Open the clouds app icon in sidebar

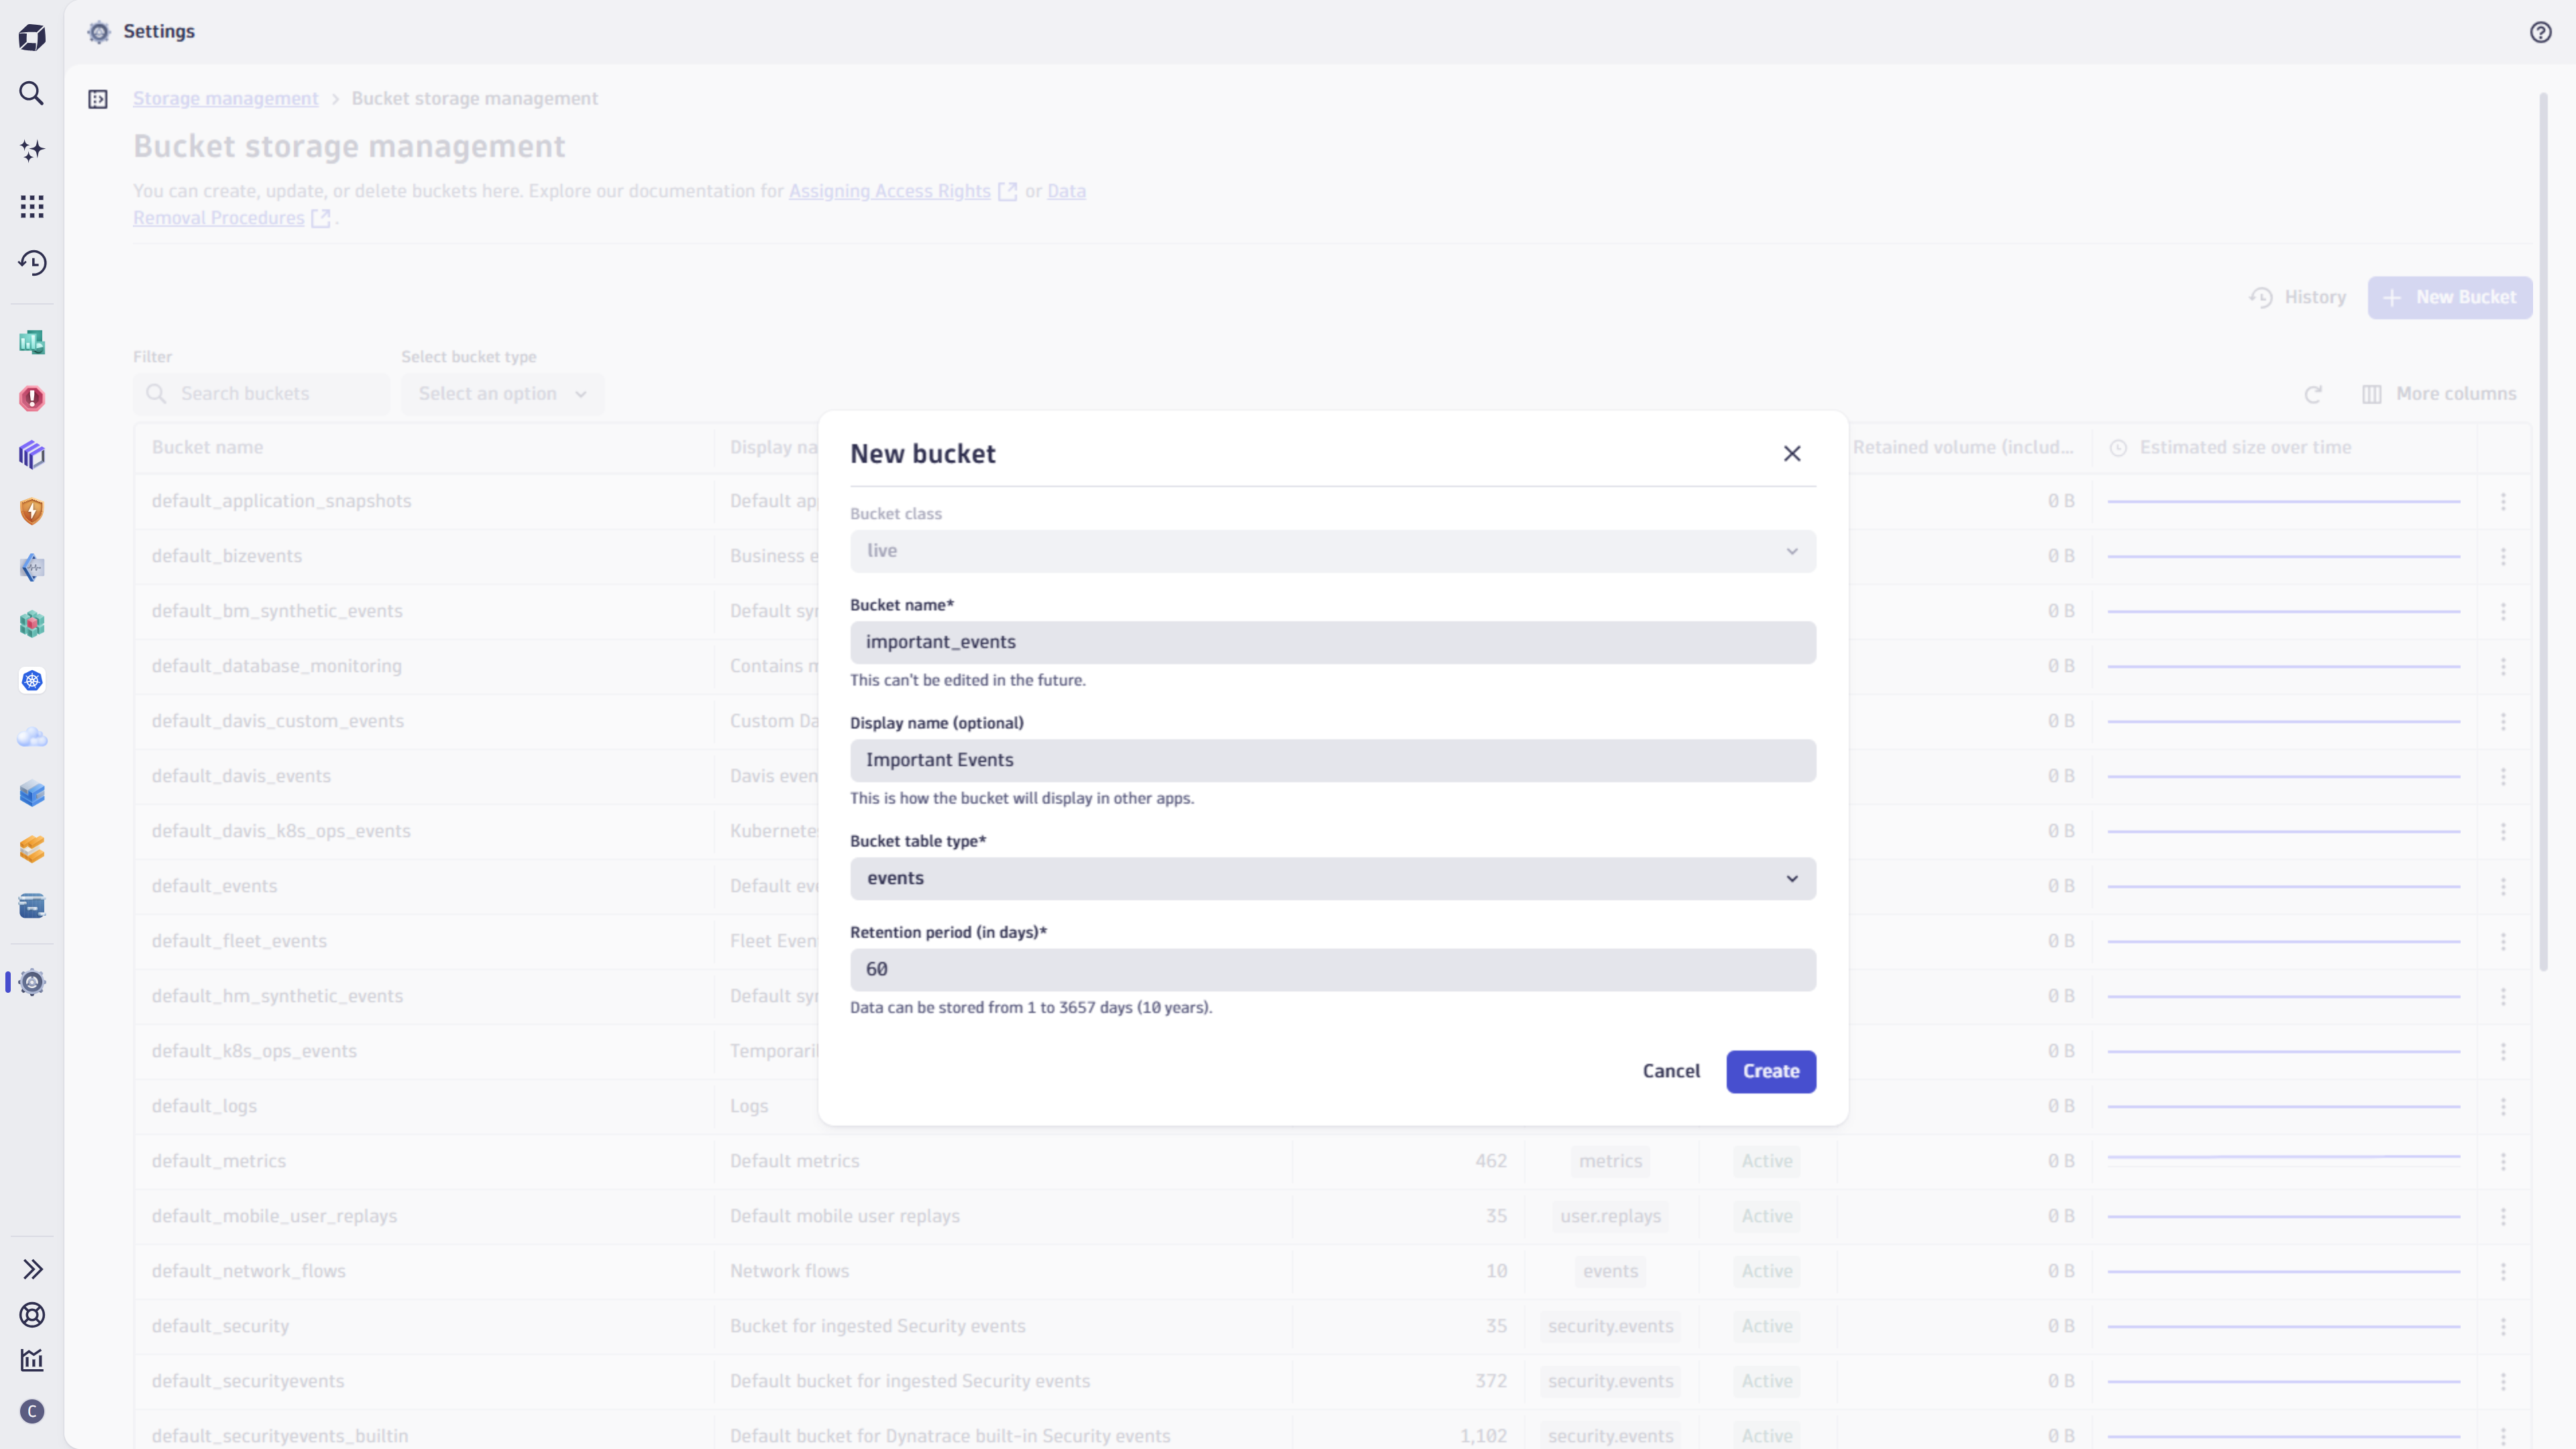click(x=32, y=737)
